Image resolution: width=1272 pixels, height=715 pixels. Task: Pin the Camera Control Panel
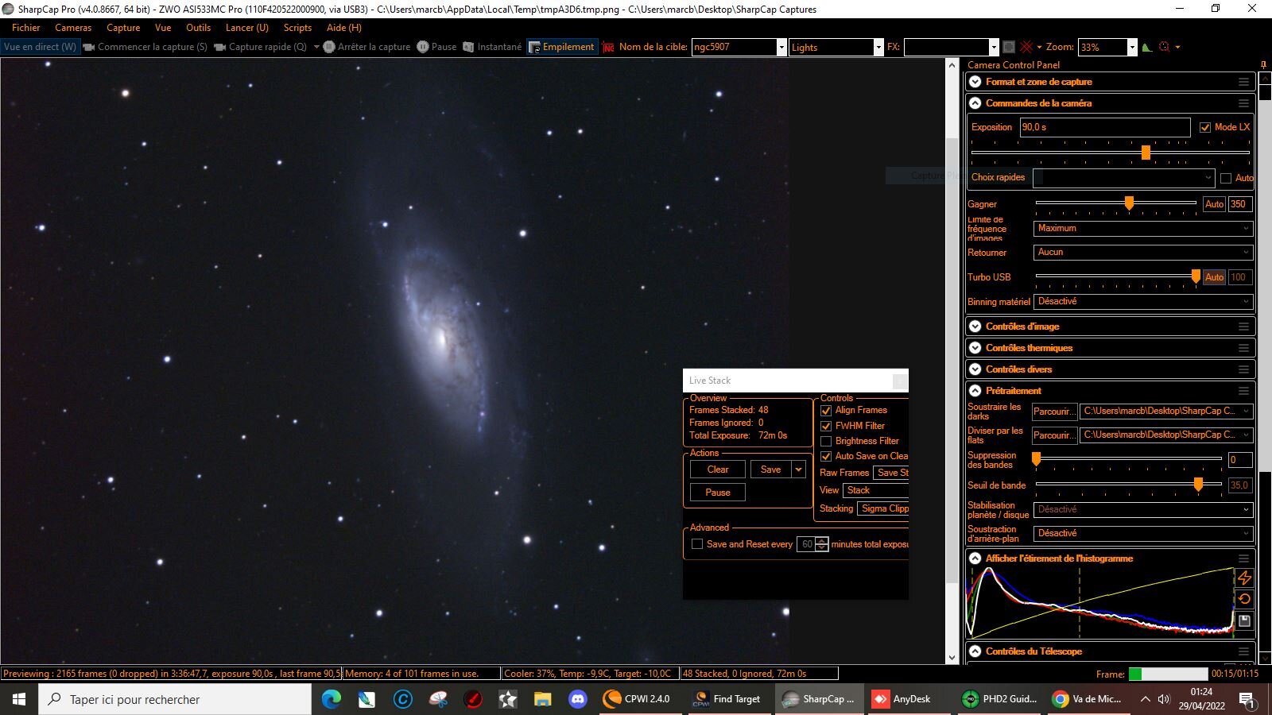pyautogui.click(x=1263, y=65)
